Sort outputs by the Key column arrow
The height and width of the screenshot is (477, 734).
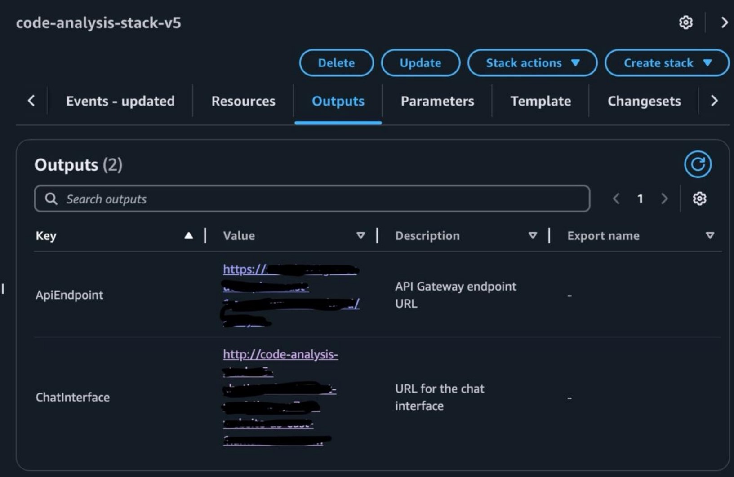[189, 234]
